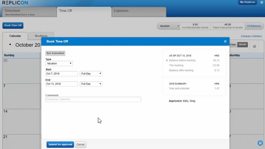This screenshot has width=265, height=149.
Task: Switch to the Timesheet tab
Action: click(29, 12)
